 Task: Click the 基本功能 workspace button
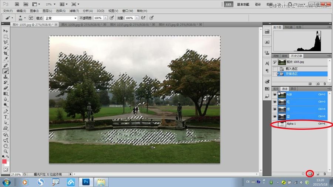243,4
